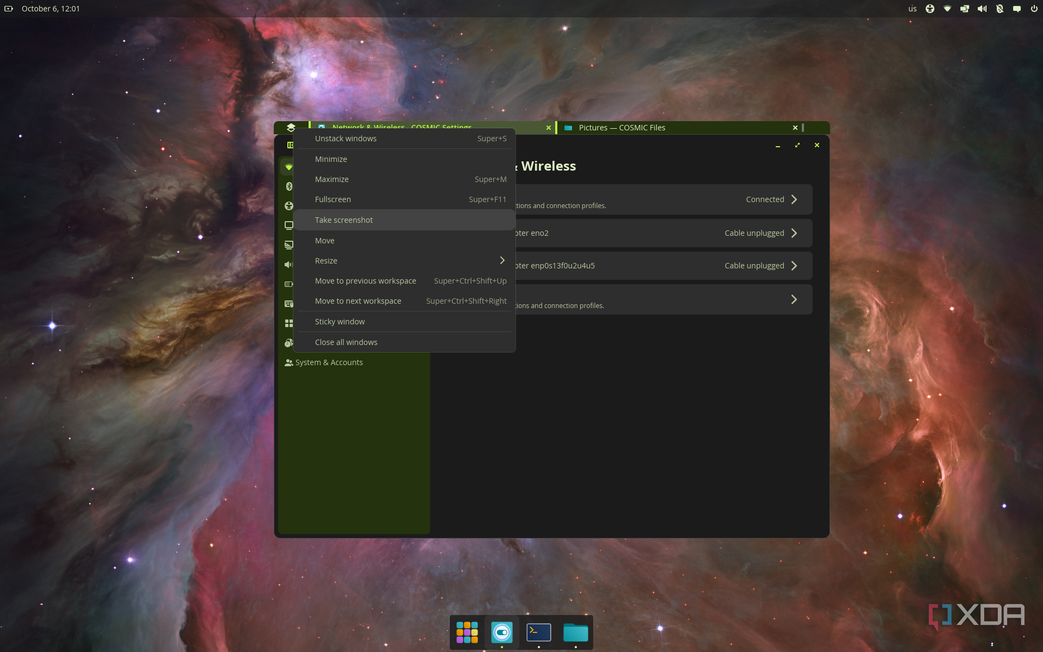
Task: Open Wi-Fi section in settings sidebar
Action: click(x=288, y=167)
